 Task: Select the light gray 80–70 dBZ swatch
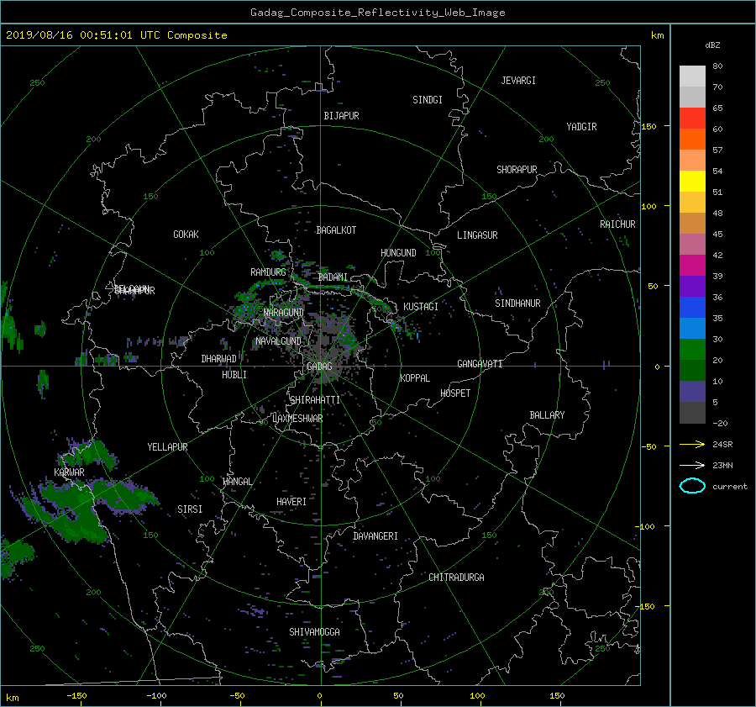[692, 77]
